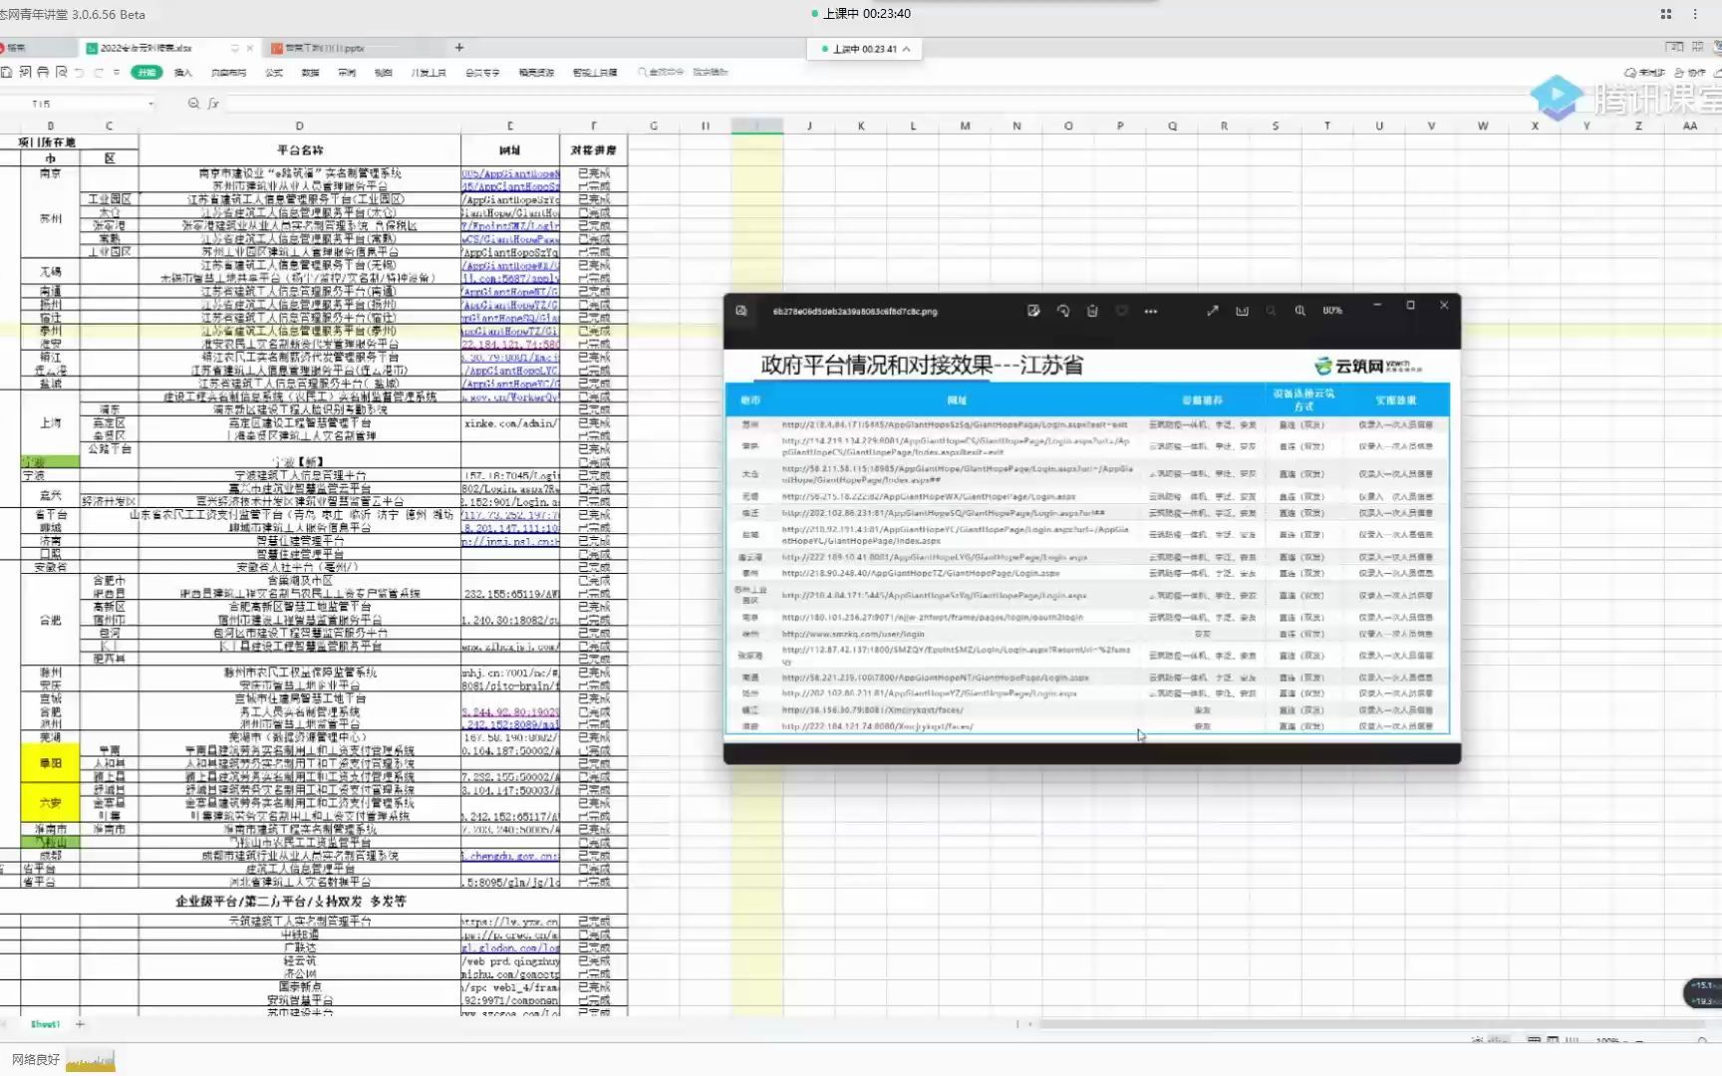Click the image icon in photo viewer title
This screenshot has width=1722, height=1076.
(741, 311)
